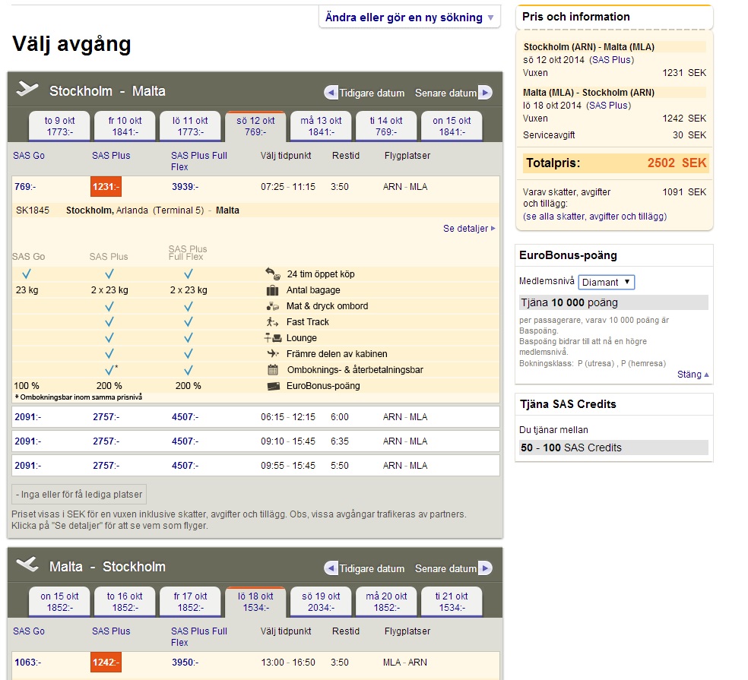Select SAS Go fare 769:- outbound
The height and width of the screenshot is (680, 748).
(26, 187)
